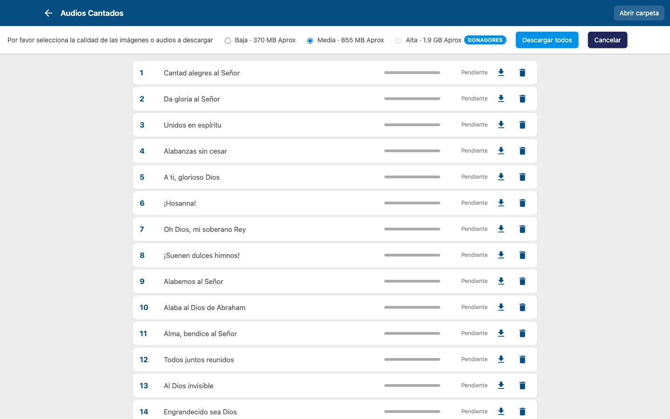Select Baja 370 MB quality option
The image size is (670, 419).
(228, 41)
